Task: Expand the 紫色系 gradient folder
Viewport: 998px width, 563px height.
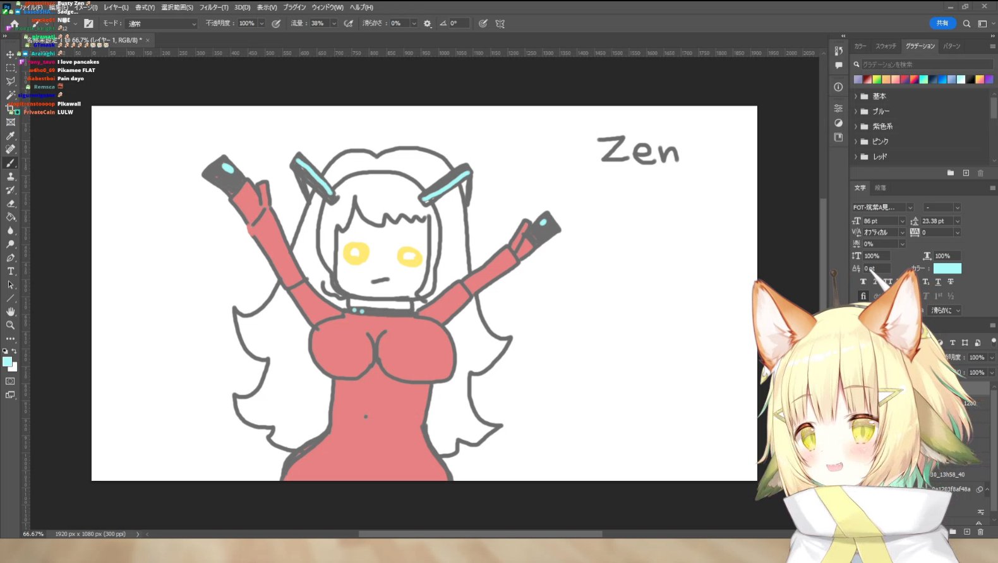Action: [856, 126]
